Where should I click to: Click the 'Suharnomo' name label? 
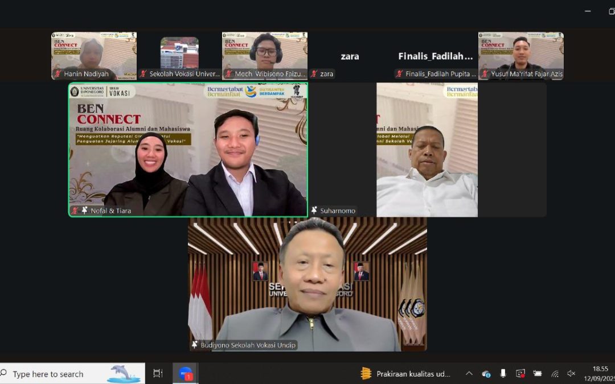(338, 210)
